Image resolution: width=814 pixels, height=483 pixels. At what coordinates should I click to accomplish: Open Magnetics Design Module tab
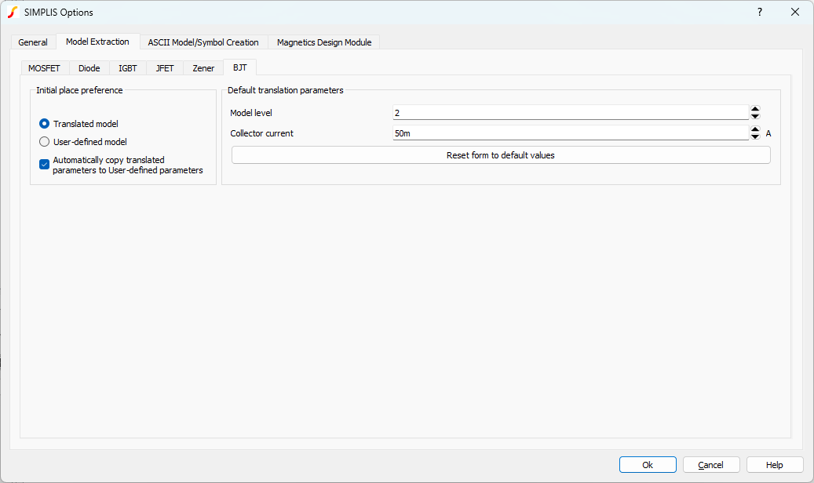(324, 42)
